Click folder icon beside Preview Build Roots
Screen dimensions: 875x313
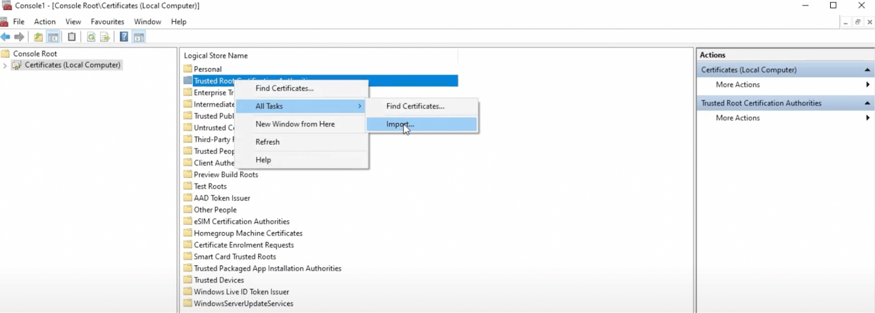pos(188,174)
